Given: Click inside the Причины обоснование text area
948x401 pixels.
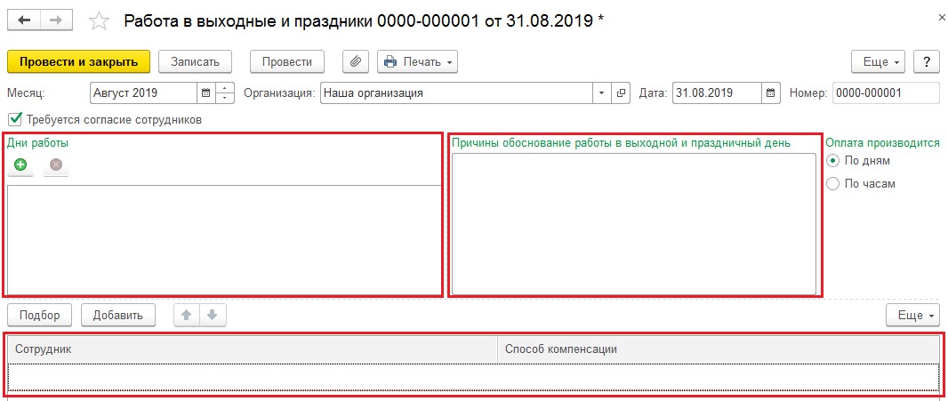Looking at the screenshot, I should 633,222.
